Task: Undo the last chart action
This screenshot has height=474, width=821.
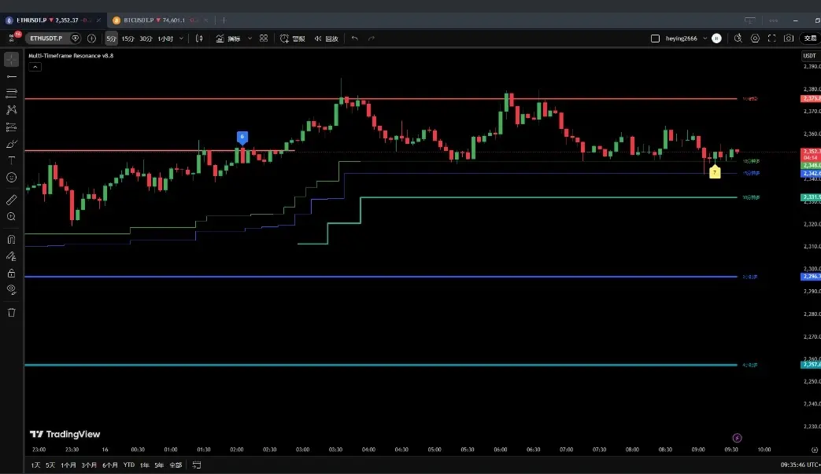Action: [355, 39]
